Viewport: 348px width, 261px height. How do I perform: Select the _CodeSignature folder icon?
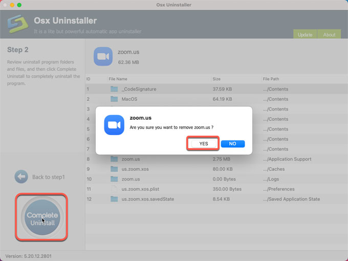tap(114, 89)
